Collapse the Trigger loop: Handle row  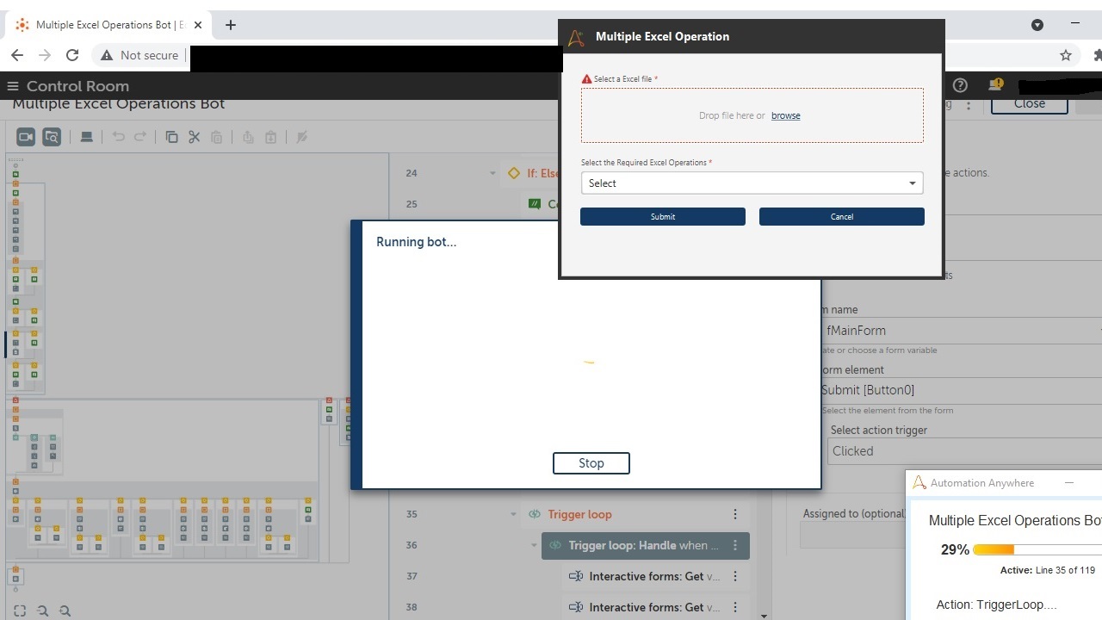[x=535, y=545]
